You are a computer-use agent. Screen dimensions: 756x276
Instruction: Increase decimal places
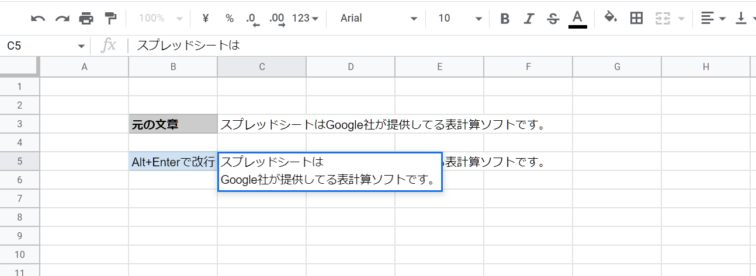pyautogui.click(x=277, y=19)
